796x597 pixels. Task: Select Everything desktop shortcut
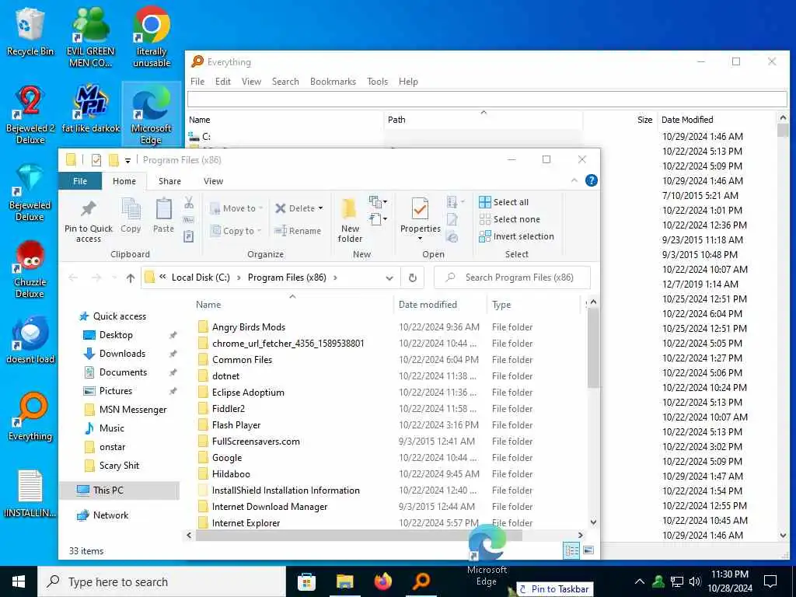(x=30, y=417)
